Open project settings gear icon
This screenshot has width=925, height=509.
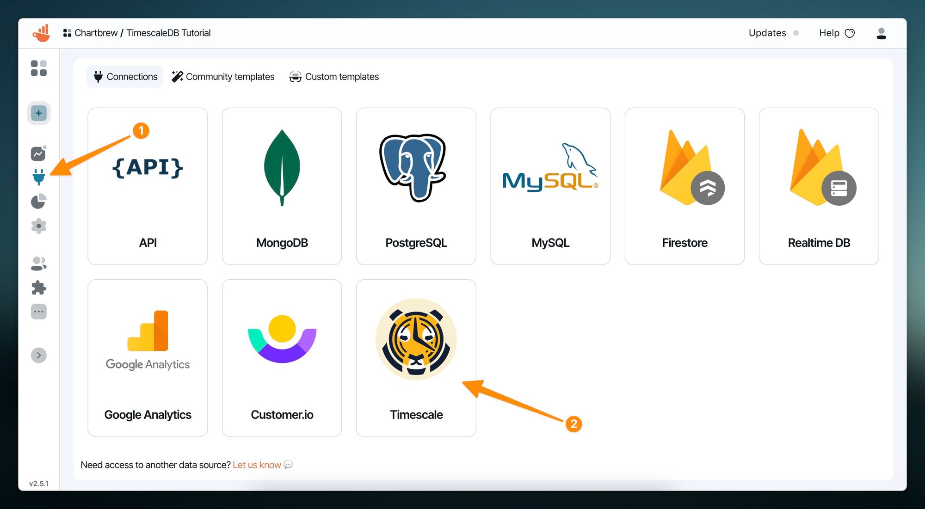39,226
